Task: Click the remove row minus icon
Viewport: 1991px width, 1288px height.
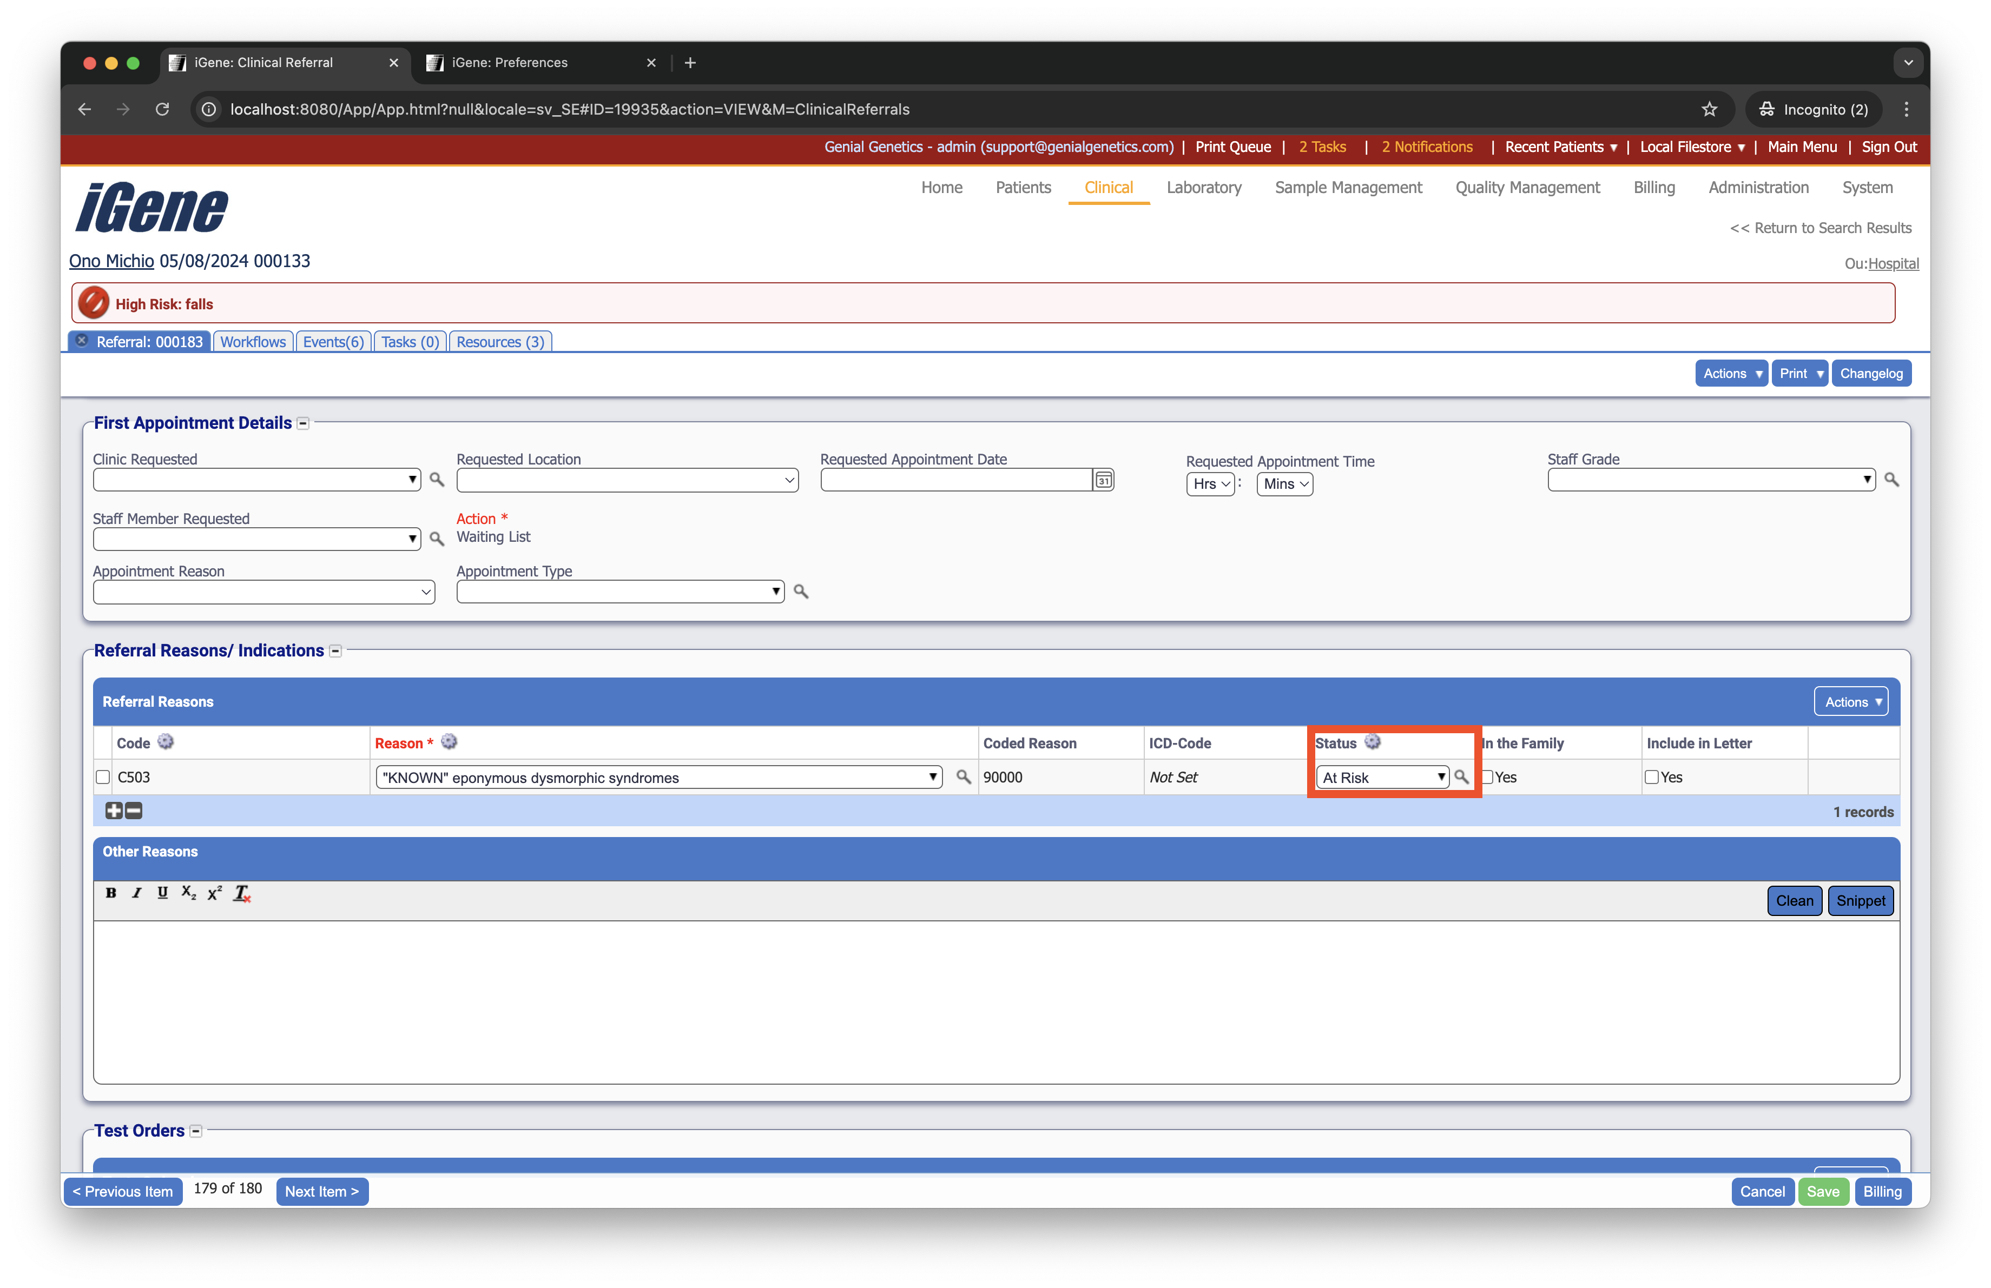Action: click(134, 810)
